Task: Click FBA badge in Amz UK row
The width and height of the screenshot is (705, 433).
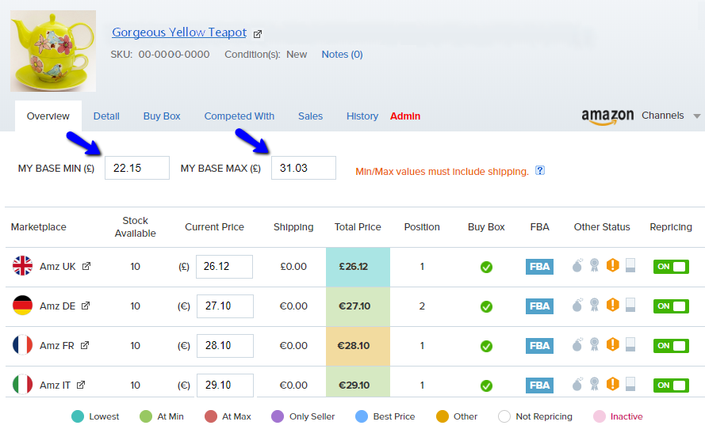Action: point(539,267)
